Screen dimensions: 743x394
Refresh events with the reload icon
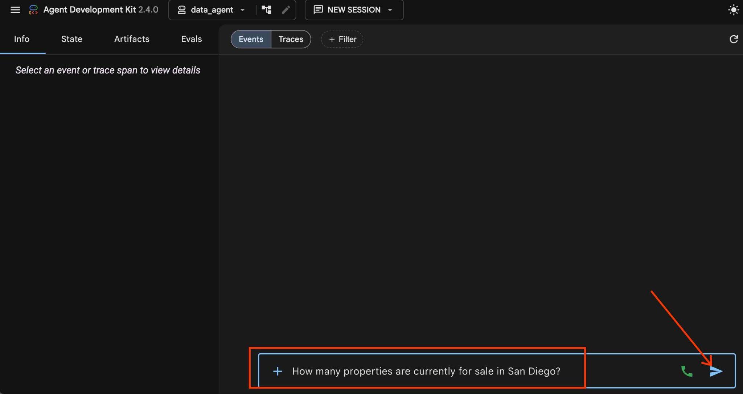(734, 39)
